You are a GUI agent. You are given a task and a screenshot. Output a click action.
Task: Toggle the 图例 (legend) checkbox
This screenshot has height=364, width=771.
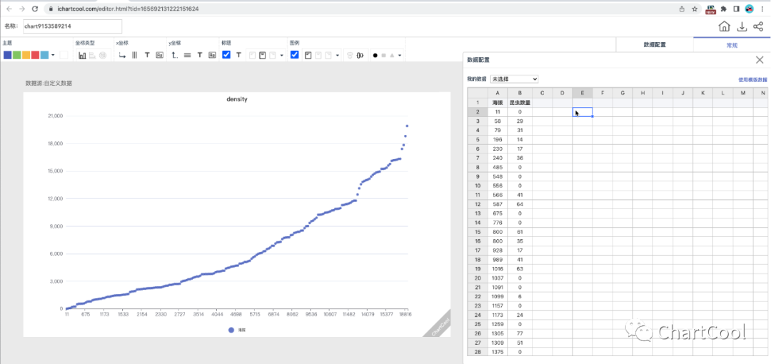295,55
